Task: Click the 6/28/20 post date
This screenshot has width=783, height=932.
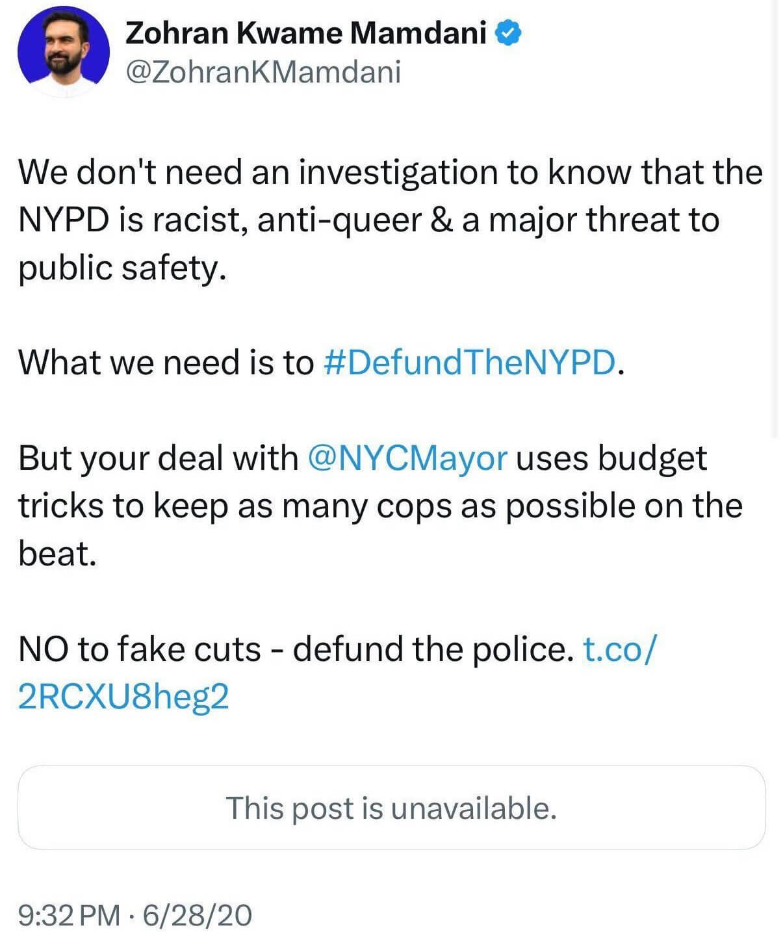Action: click(x=197, y=915)
